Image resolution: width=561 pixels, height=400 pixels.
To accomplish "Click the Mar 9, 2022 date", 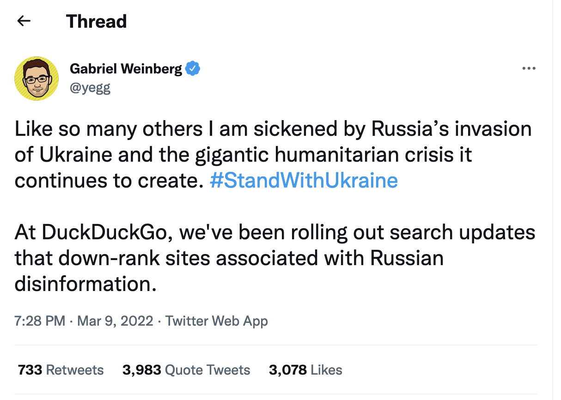I will tap(115, 321).
